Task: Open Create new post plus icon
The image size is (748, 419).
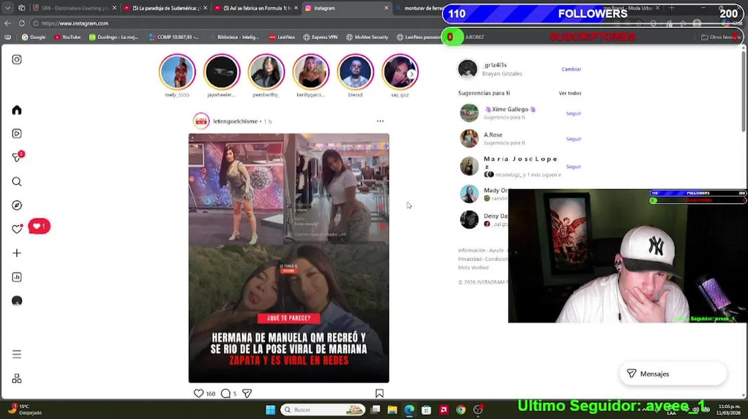Action: tap(17, 253)
